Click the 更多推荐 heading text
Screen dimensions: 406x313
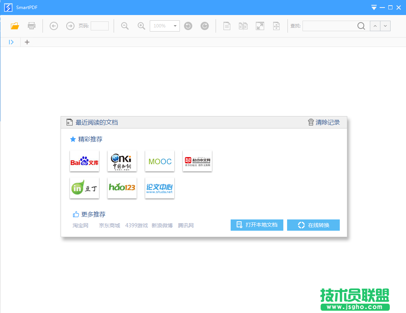tap(93, 214)
